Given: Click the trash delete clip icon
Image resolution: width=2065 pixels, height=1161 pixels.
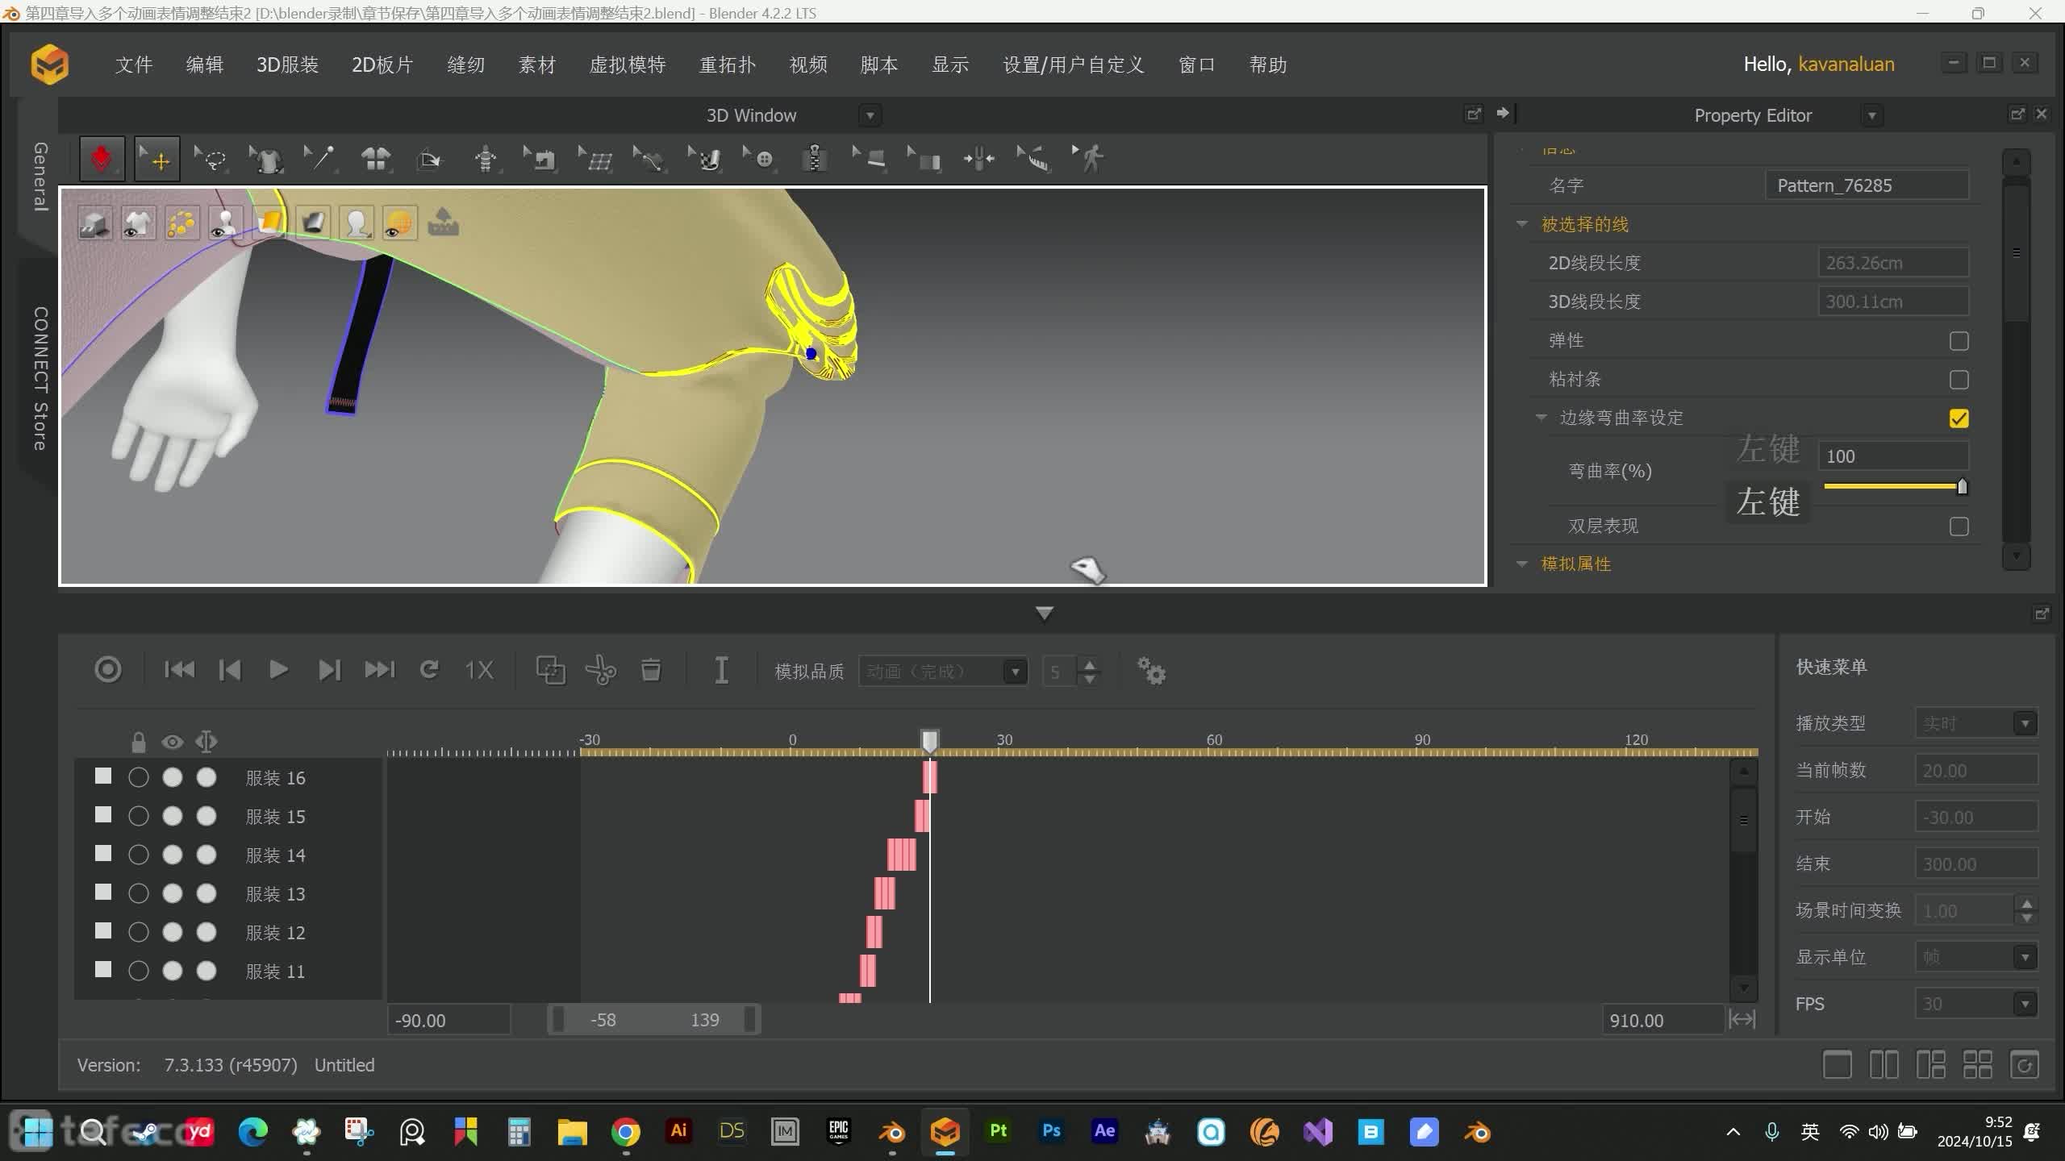Looking at the screenshot, I should [651, 670].
